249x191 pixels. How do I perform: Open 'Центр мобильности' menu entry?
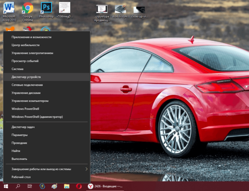47,45
